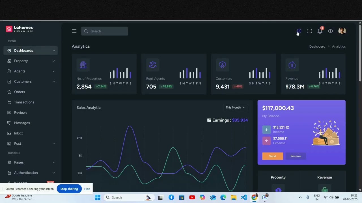Click the Receive button
Image resolution: width=362 pixels, height=203 pixels.
pyautogui.click(x=296, y=156)
